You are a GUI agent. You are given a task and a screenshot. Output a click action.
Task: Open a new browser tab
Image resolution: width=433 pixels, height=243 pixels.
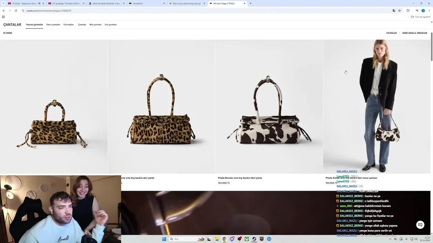[x=250, y=3]
